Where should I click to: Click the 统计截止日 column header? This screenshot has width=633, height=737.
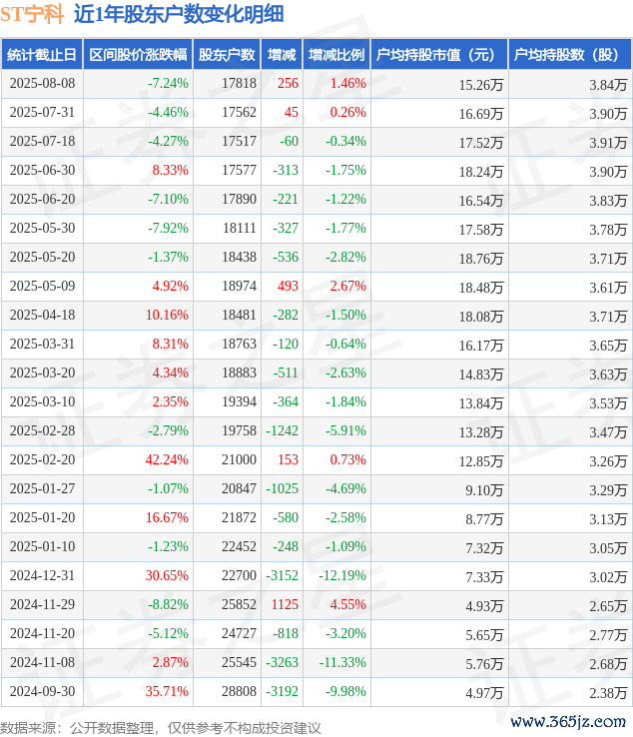(42, 55)
